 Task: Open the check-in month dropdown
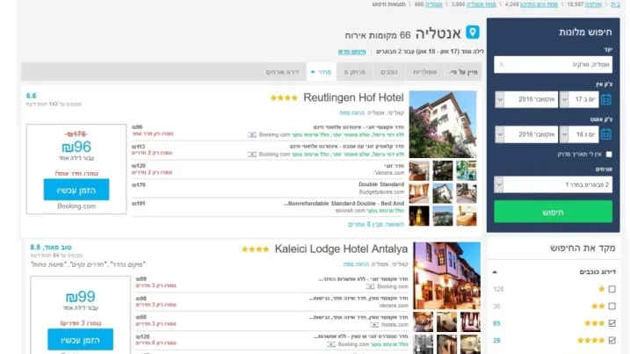(x=527, y=99)
